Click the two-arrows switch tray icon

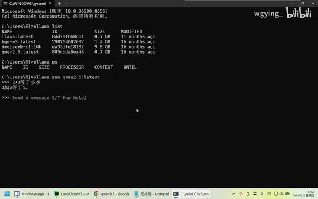click(x=255, y=194)
